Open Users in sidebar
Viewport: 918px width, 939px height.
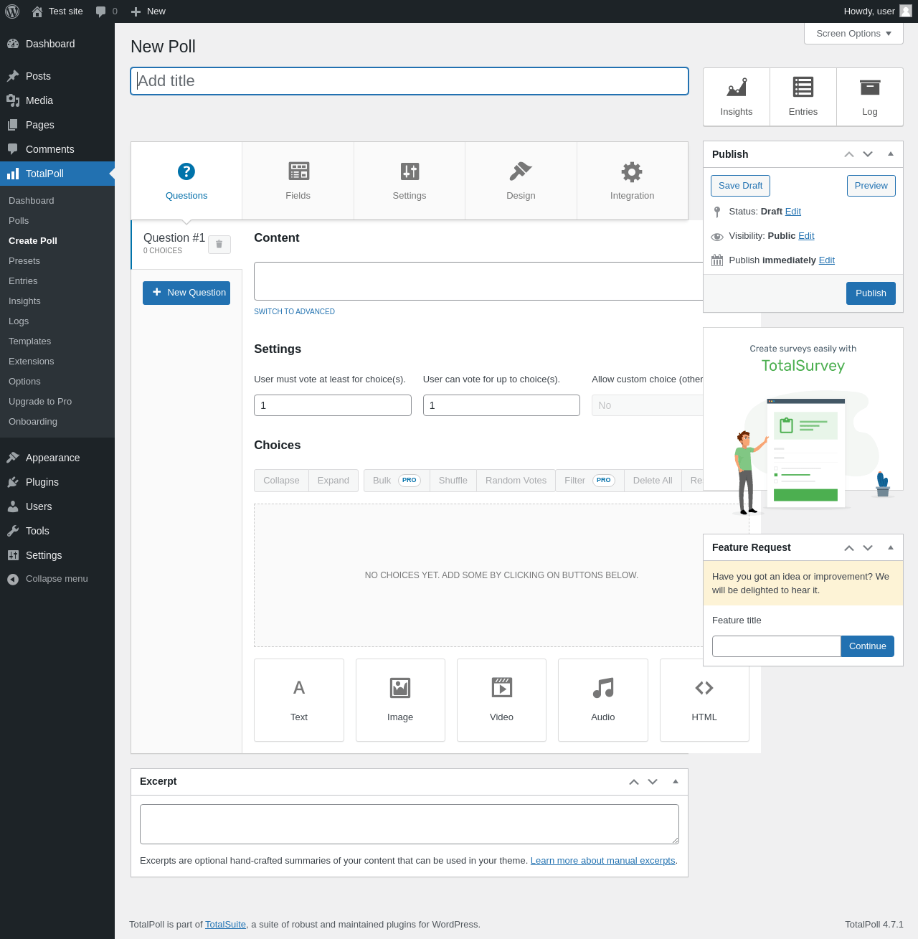(x=57, y=506)
